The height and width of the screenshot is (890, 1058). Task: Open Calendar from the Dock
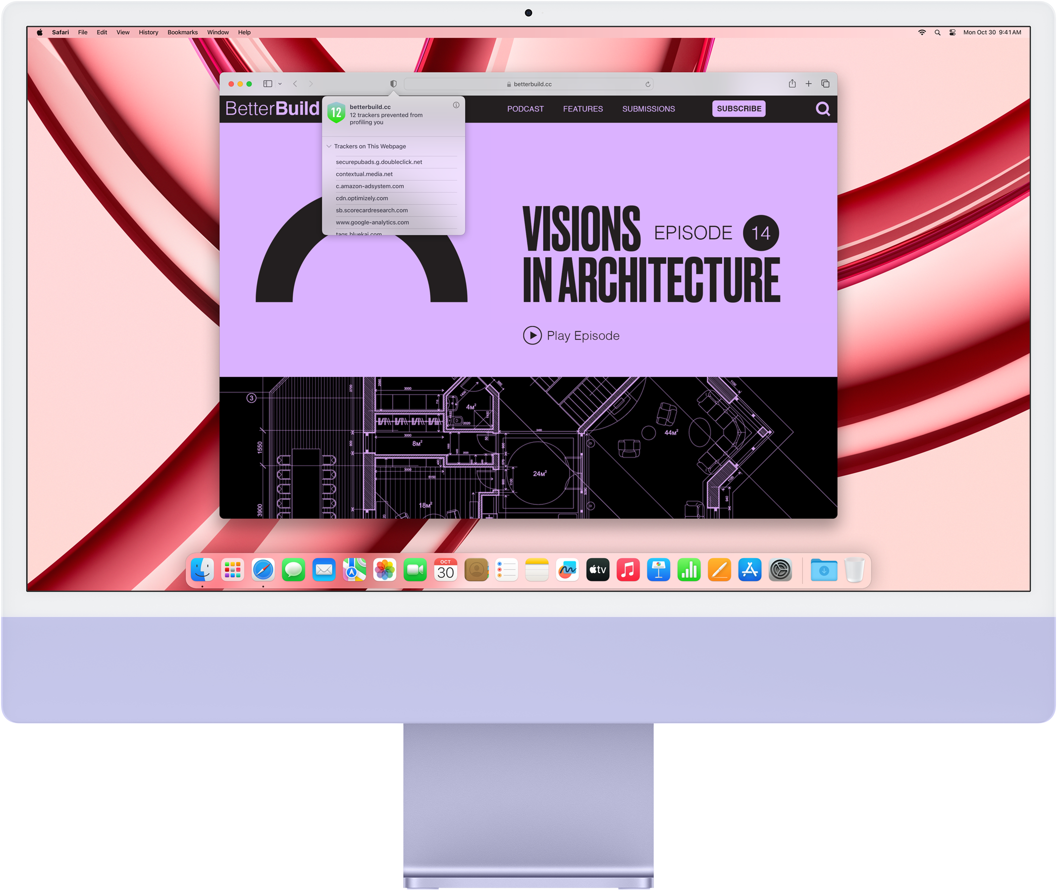446,570
